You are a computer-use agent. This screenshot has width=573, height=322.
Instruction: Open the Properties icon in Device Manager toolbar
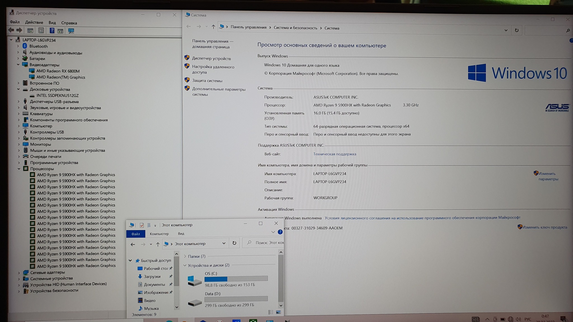click(x=41, y=30)
